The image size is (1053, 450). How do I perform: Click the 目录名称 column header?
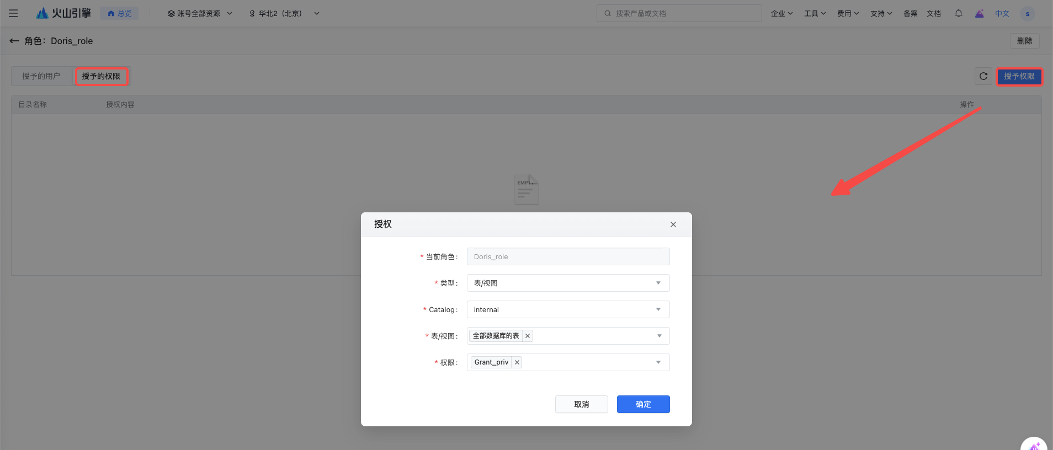[x=33, y=104]
